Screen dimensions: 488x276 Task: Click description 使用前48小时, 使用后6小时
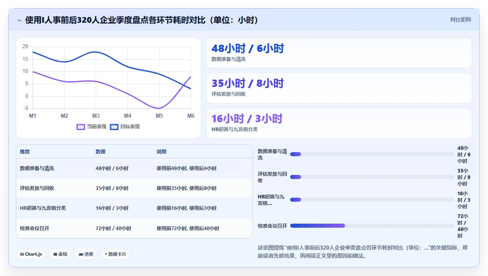click(187, 168)
